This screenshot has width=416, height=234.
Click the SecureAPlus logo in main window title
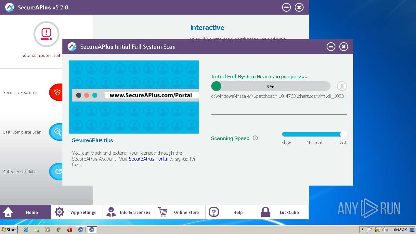click(x=10, y=7)
